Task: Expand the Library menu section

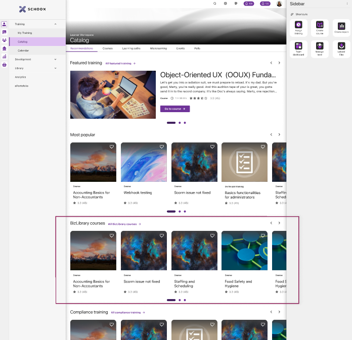Action: 56,68
